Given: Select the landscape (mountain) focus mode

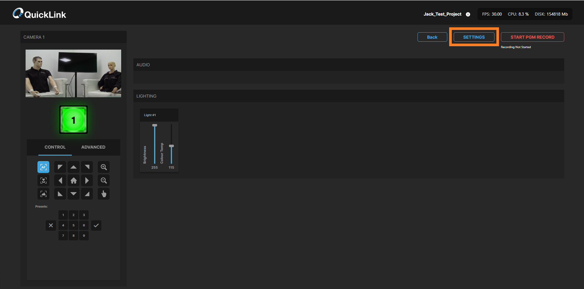Looking at the screenshot, I should (43, 194).
